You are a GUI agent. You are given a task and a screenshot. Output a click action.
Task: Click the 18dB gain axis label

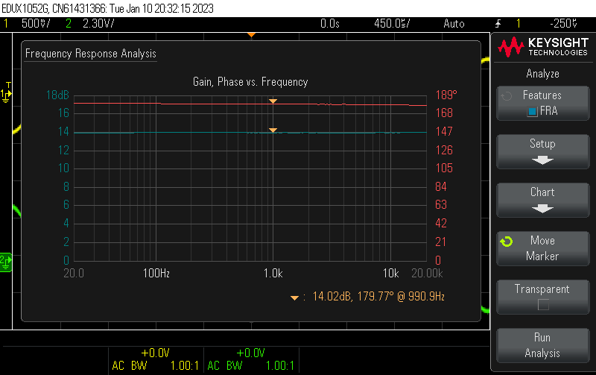pos(58,95)
